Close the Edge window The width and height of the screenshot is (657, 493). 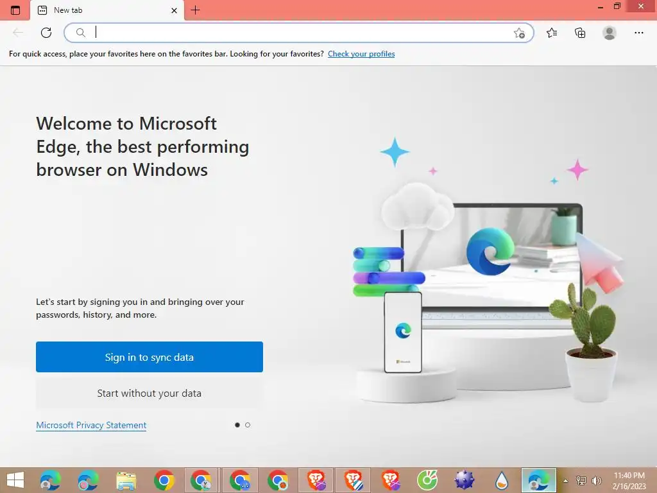641,6
